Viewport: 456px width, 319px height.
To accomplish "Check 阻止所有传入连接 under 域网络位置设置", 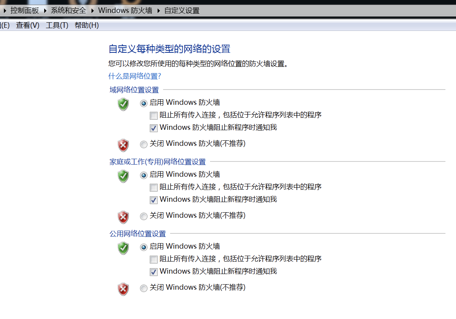I will 154,116.
